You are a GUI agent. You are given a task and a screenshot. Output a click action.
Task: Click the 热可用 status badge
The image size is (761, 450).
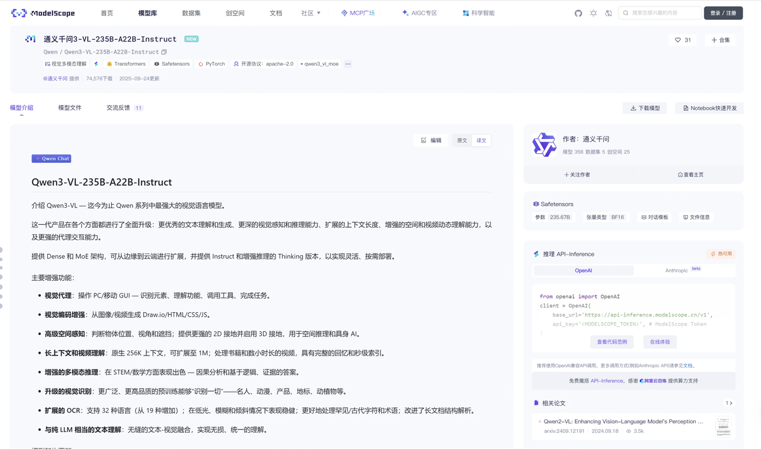[x=721, y=254]
